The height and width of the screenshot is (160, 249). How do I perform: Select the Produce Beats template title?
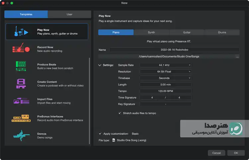tap(46, 65)
